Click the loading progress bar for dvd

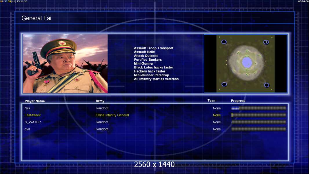(259, 129)
